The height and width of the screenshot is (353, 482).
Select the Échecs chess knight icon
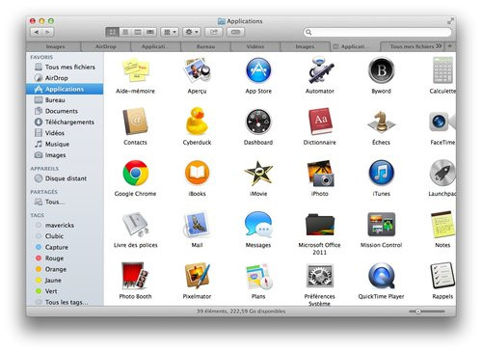coord(381,122)
